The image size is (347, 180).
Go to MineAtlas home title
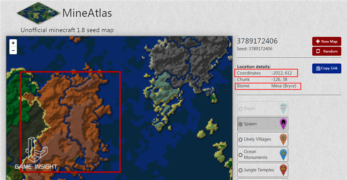click(87, 13)
